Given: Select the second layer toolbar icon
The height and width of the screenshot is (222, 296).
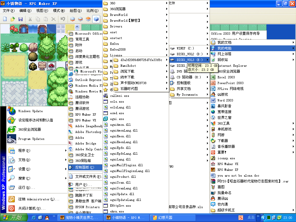Looking at the screenshot, I should [x=80, y=19].
